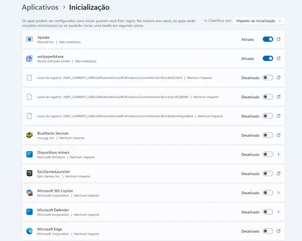Enable RobloxPlayerBeta startup toggle
This screenshot has height=241, width=302.
[x=268, y=116]
